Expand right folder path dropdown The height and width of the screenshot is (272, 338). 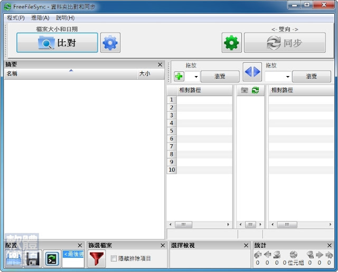pyautogui.click(x=287, y=77)
